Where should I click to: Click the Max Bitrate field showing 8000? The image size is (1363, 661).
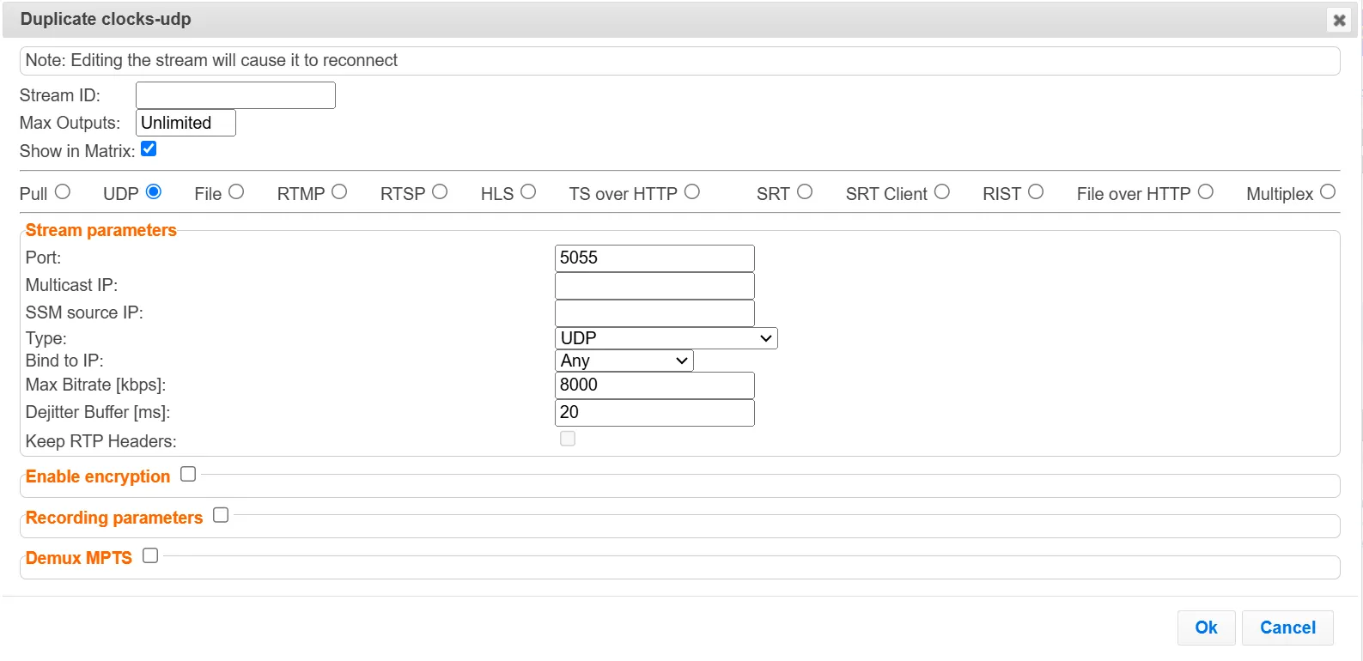[654, 385]
